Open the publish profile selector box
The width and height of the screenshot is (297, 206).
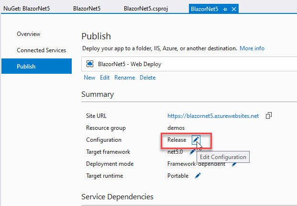[189, 63]
